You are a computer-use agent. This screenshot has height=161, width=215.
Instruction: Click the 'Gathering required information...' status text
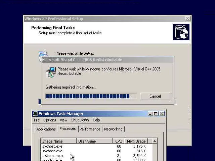click(71, 87)
